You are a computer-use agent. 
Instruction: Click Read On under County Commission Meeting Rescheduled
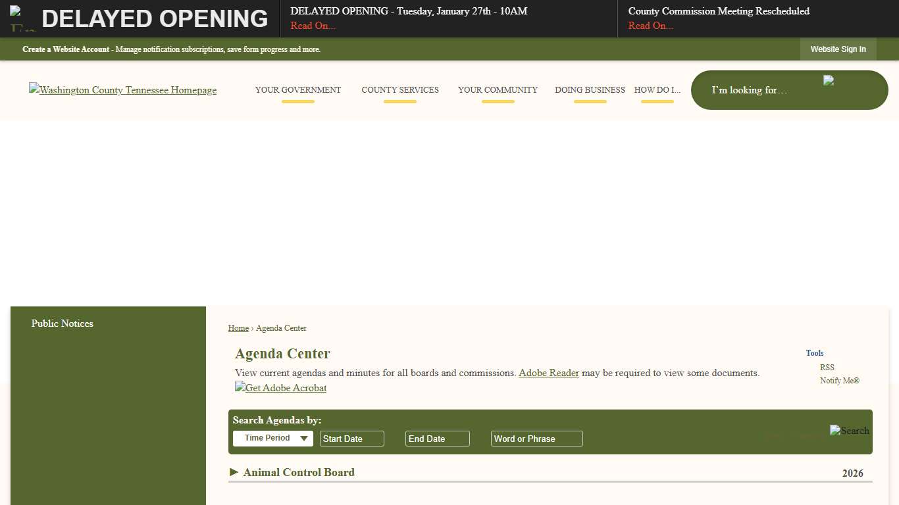pos(651,26)
